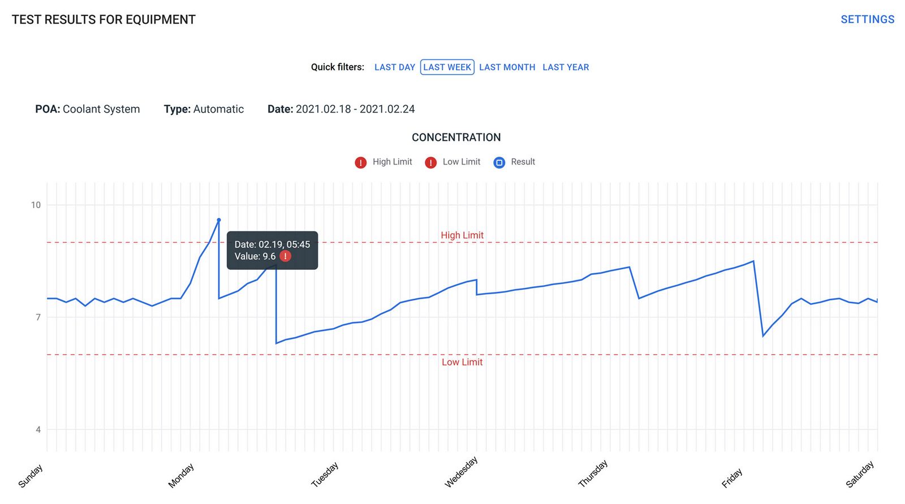Image resolution: width=905 pixels, height=504 pixels.
Task: Select the Last Week quick filter
Action: point(447,67)
